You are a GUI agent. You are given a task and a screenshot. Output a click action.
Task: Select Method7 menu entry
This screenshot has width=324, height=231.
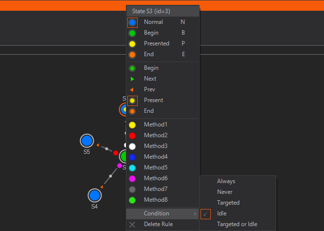[156, 189]
